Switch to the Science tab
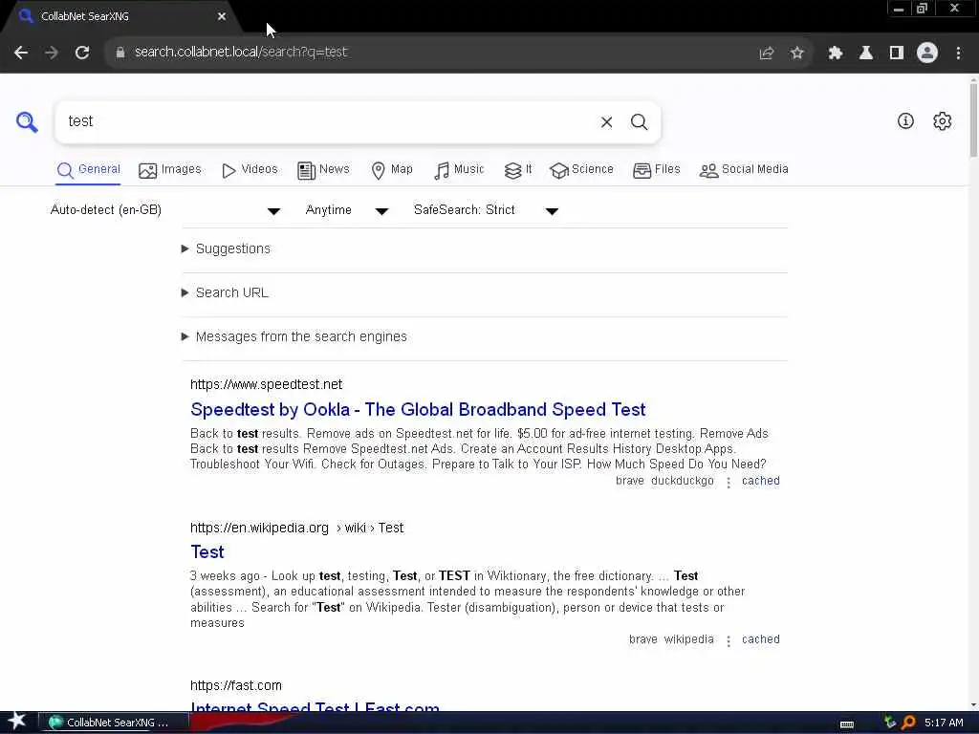979x734 pixels. [x=582, y=170]
